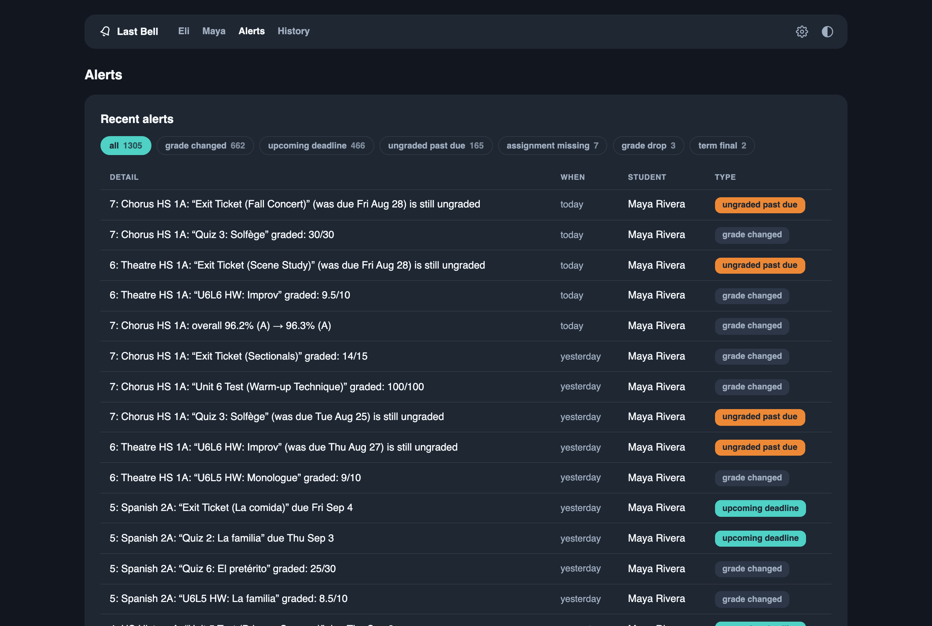Click 'upcoming deadline' badge on La comida row
The image size is (932, 626).
760,508
